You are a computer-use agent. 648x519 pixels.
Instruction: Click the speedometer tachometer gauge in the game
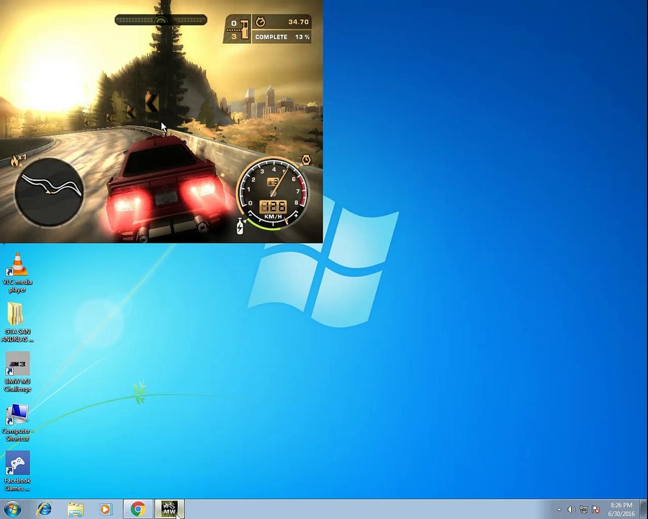(273, 192)
